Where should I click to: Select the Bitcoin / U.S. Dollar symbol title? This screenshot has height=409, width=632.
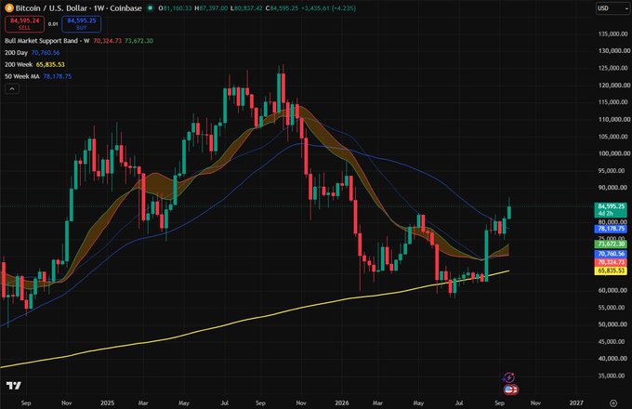[79, 8]
